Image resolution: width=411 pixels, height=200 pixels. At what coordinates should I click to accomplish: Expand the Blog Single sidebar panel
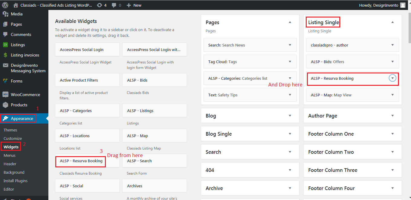click(x=290, y=134)
